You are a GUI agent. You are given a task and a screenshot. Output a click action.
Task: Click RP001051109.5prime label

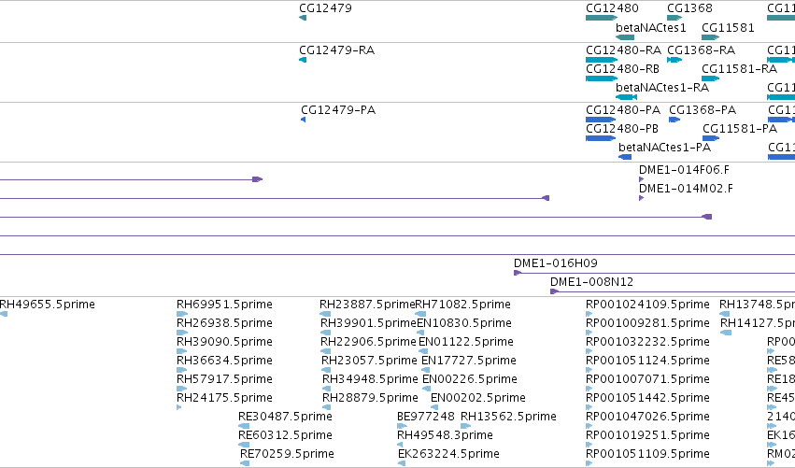pos(647,454)
